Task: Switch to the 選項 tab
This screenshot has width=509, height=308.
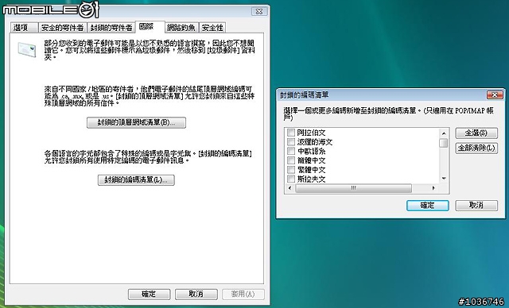Action: tap(24, 28)
